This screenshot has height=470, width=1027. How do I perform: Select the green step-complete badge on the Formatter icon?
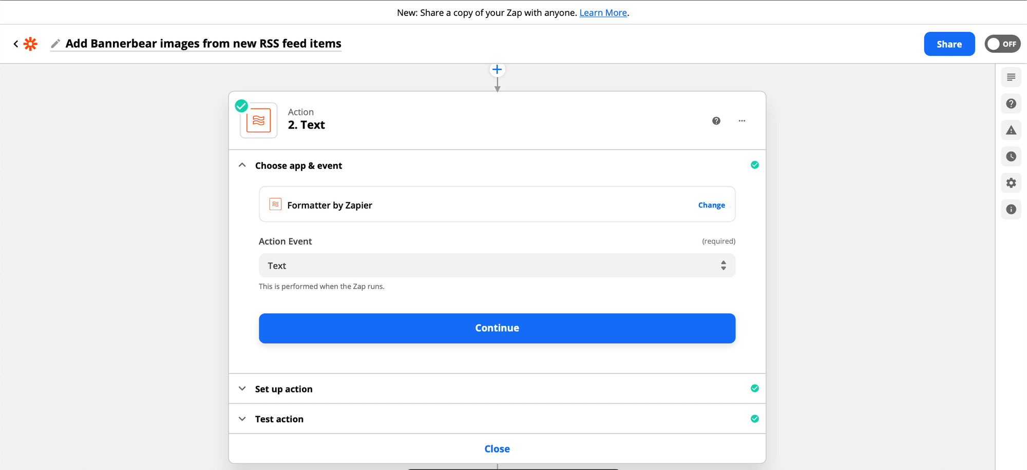(241, 106)
